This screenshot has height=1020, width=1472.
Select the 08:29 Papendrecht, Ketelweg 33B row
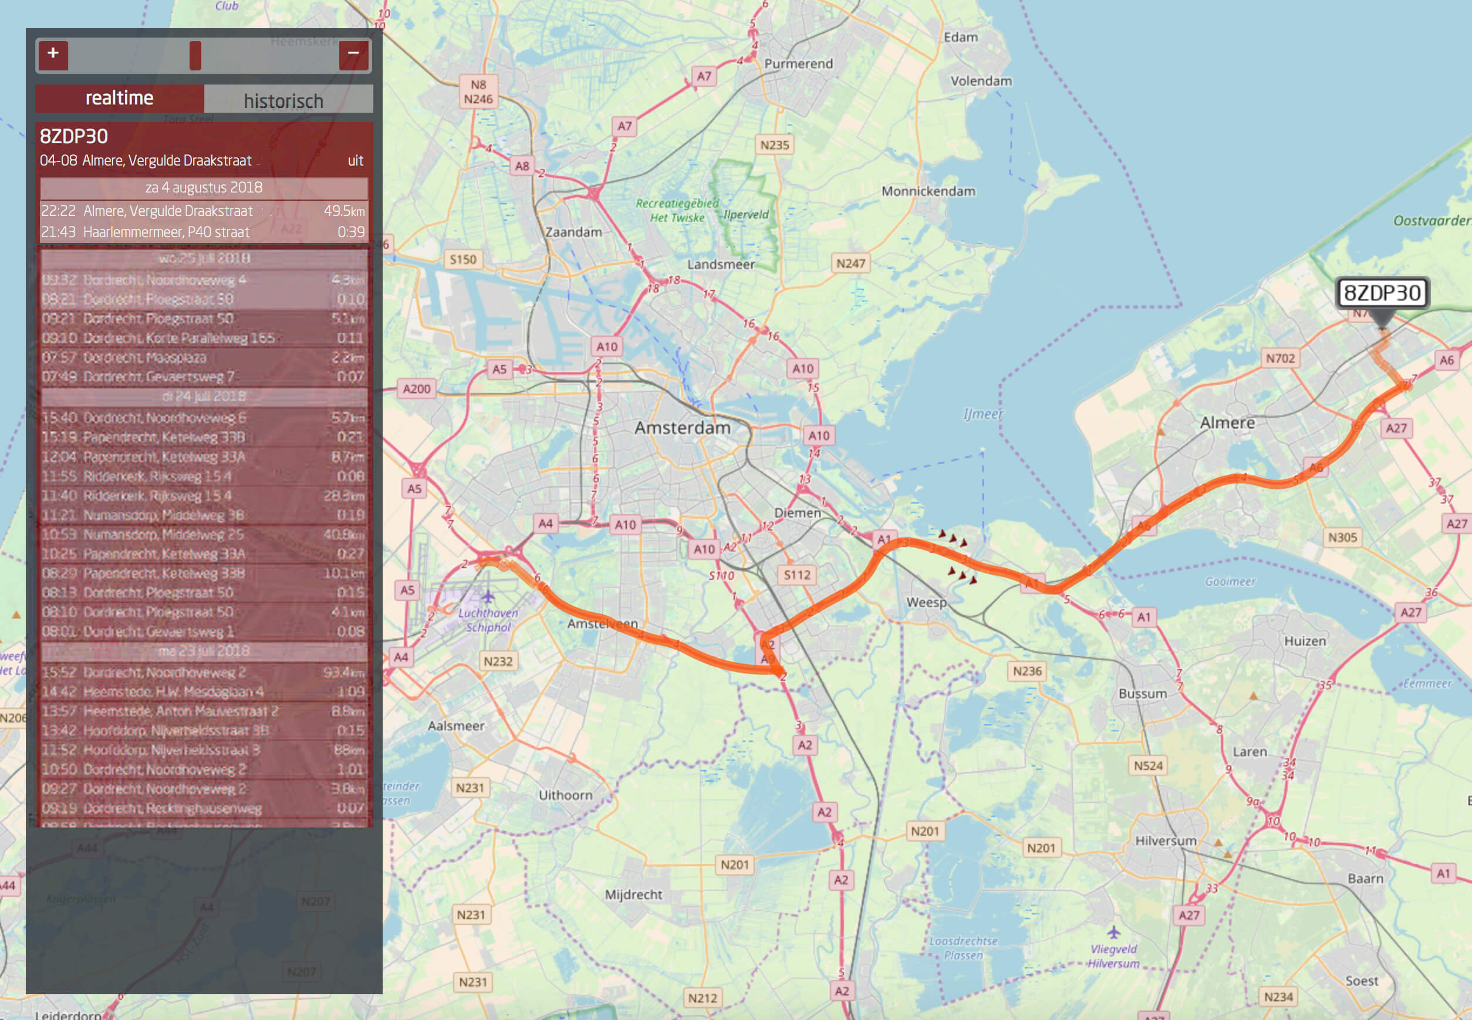pyautogui.click(x=204, y=573)
